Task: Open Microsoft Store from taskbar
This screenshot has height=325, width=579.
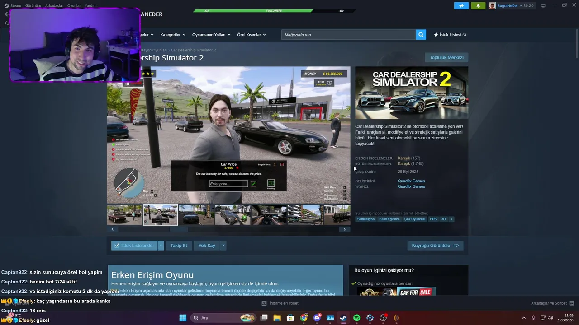Action: point(290,318)
